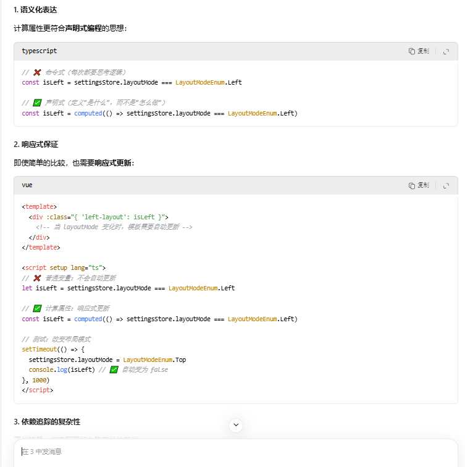Viewport: 465px width, 467px height.
Task: Click the opening '<template>' tag line
Action: coord(40,207)
